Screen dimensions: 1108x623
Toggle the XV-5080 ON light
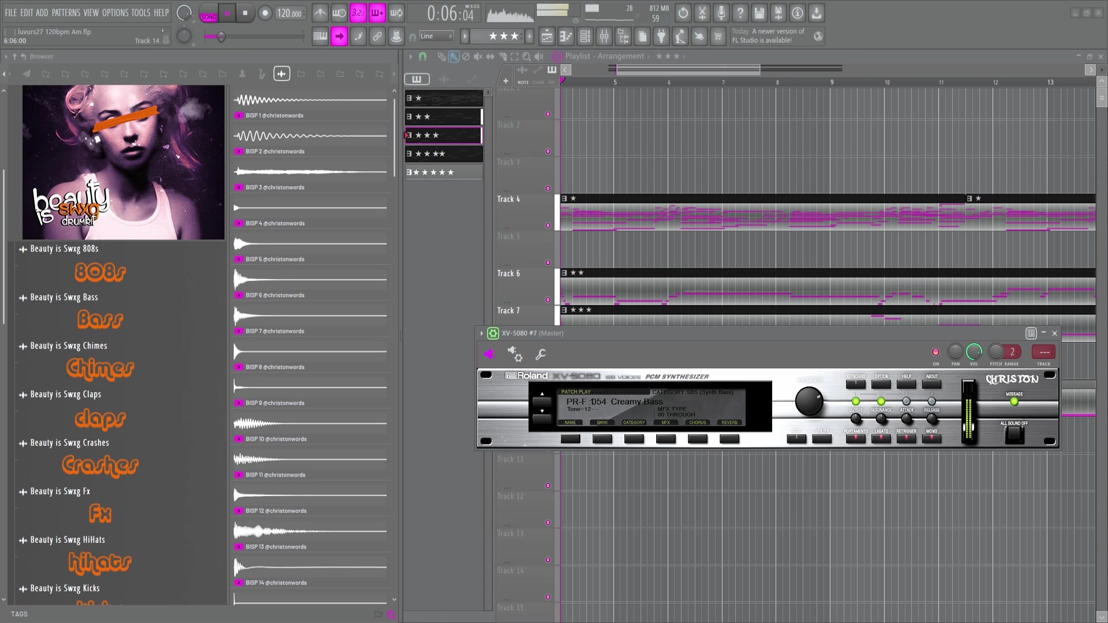(935, 352)
